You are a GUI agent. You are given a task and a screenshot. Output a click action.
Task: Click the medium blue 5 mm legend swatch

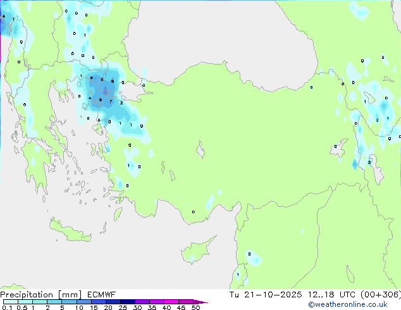69,302
